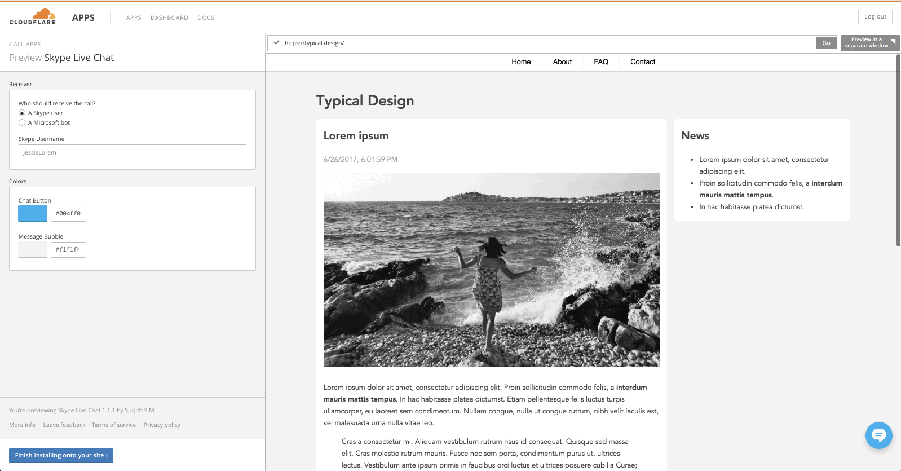
Task: Edit the Chat Button hex value field
Action: [x=68, y=213]
